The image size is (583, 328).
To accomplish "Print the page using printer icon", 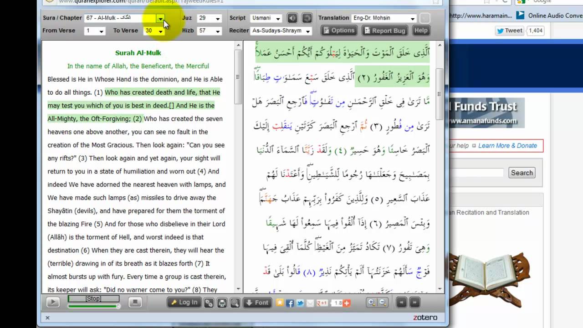I will (x=222, y=303).
